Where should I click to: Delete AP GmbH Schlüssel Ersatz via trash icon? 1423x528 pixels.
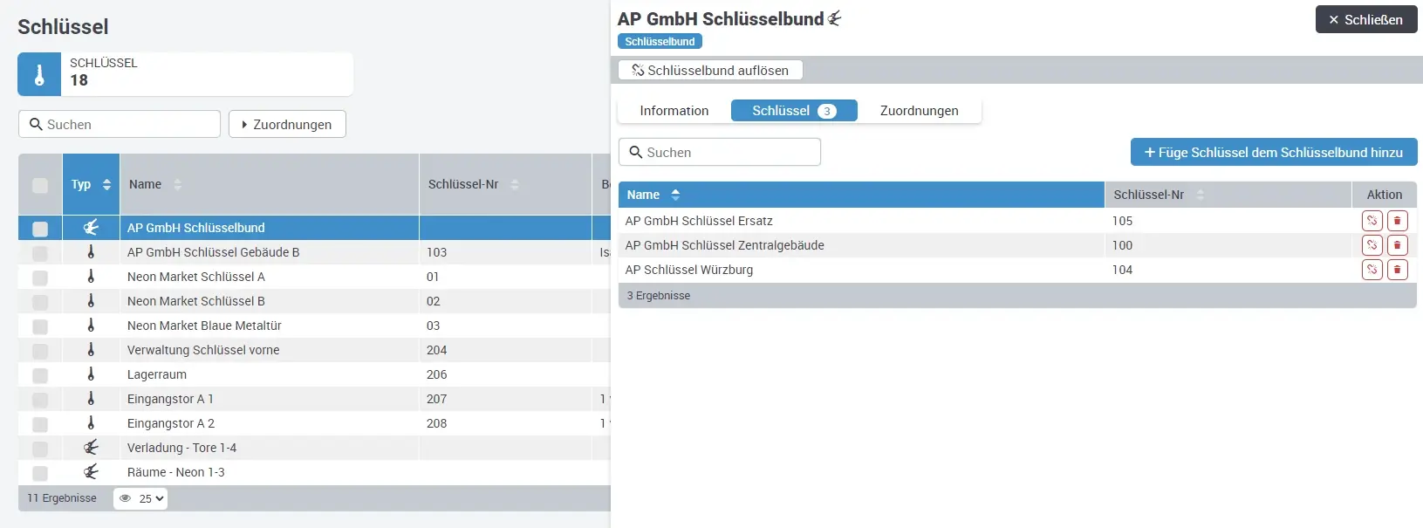1397,221
